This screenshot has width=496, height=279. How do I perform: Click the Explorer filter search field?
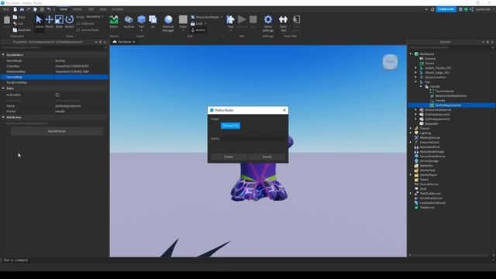pos(451,47)
